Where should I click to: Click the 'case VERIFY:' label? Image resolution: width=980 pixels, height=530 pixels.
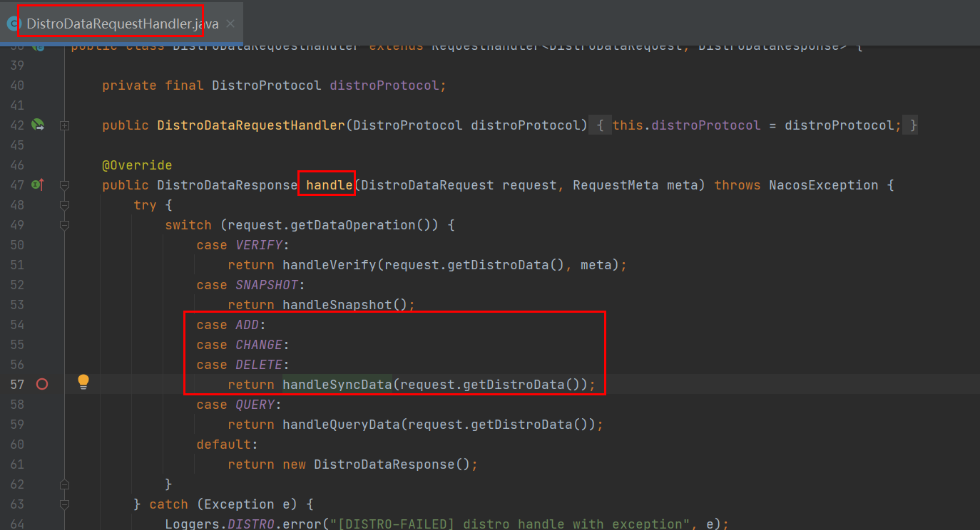pyautogui.click(x=243, y=245)
